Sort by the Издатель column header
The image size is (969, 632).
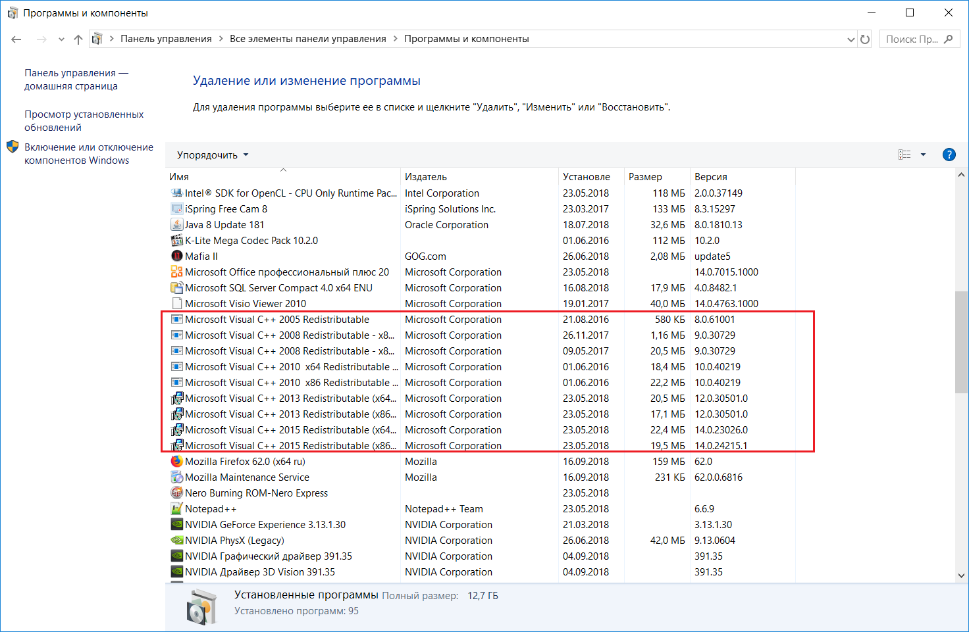pyautogui.click(x=479, y=177)
